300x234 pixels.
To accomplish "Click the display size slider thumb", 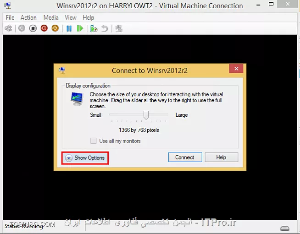I will 146,115.
